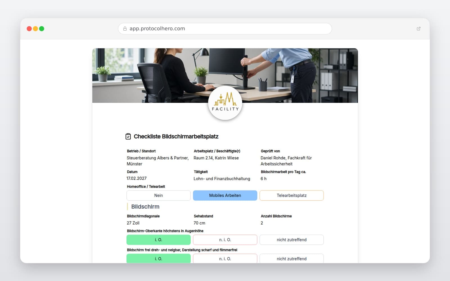Set Bildschirm-Oberkante to 'nicht zutreffend'
Screen dimensions: 450x281
[x=292, y=240]
